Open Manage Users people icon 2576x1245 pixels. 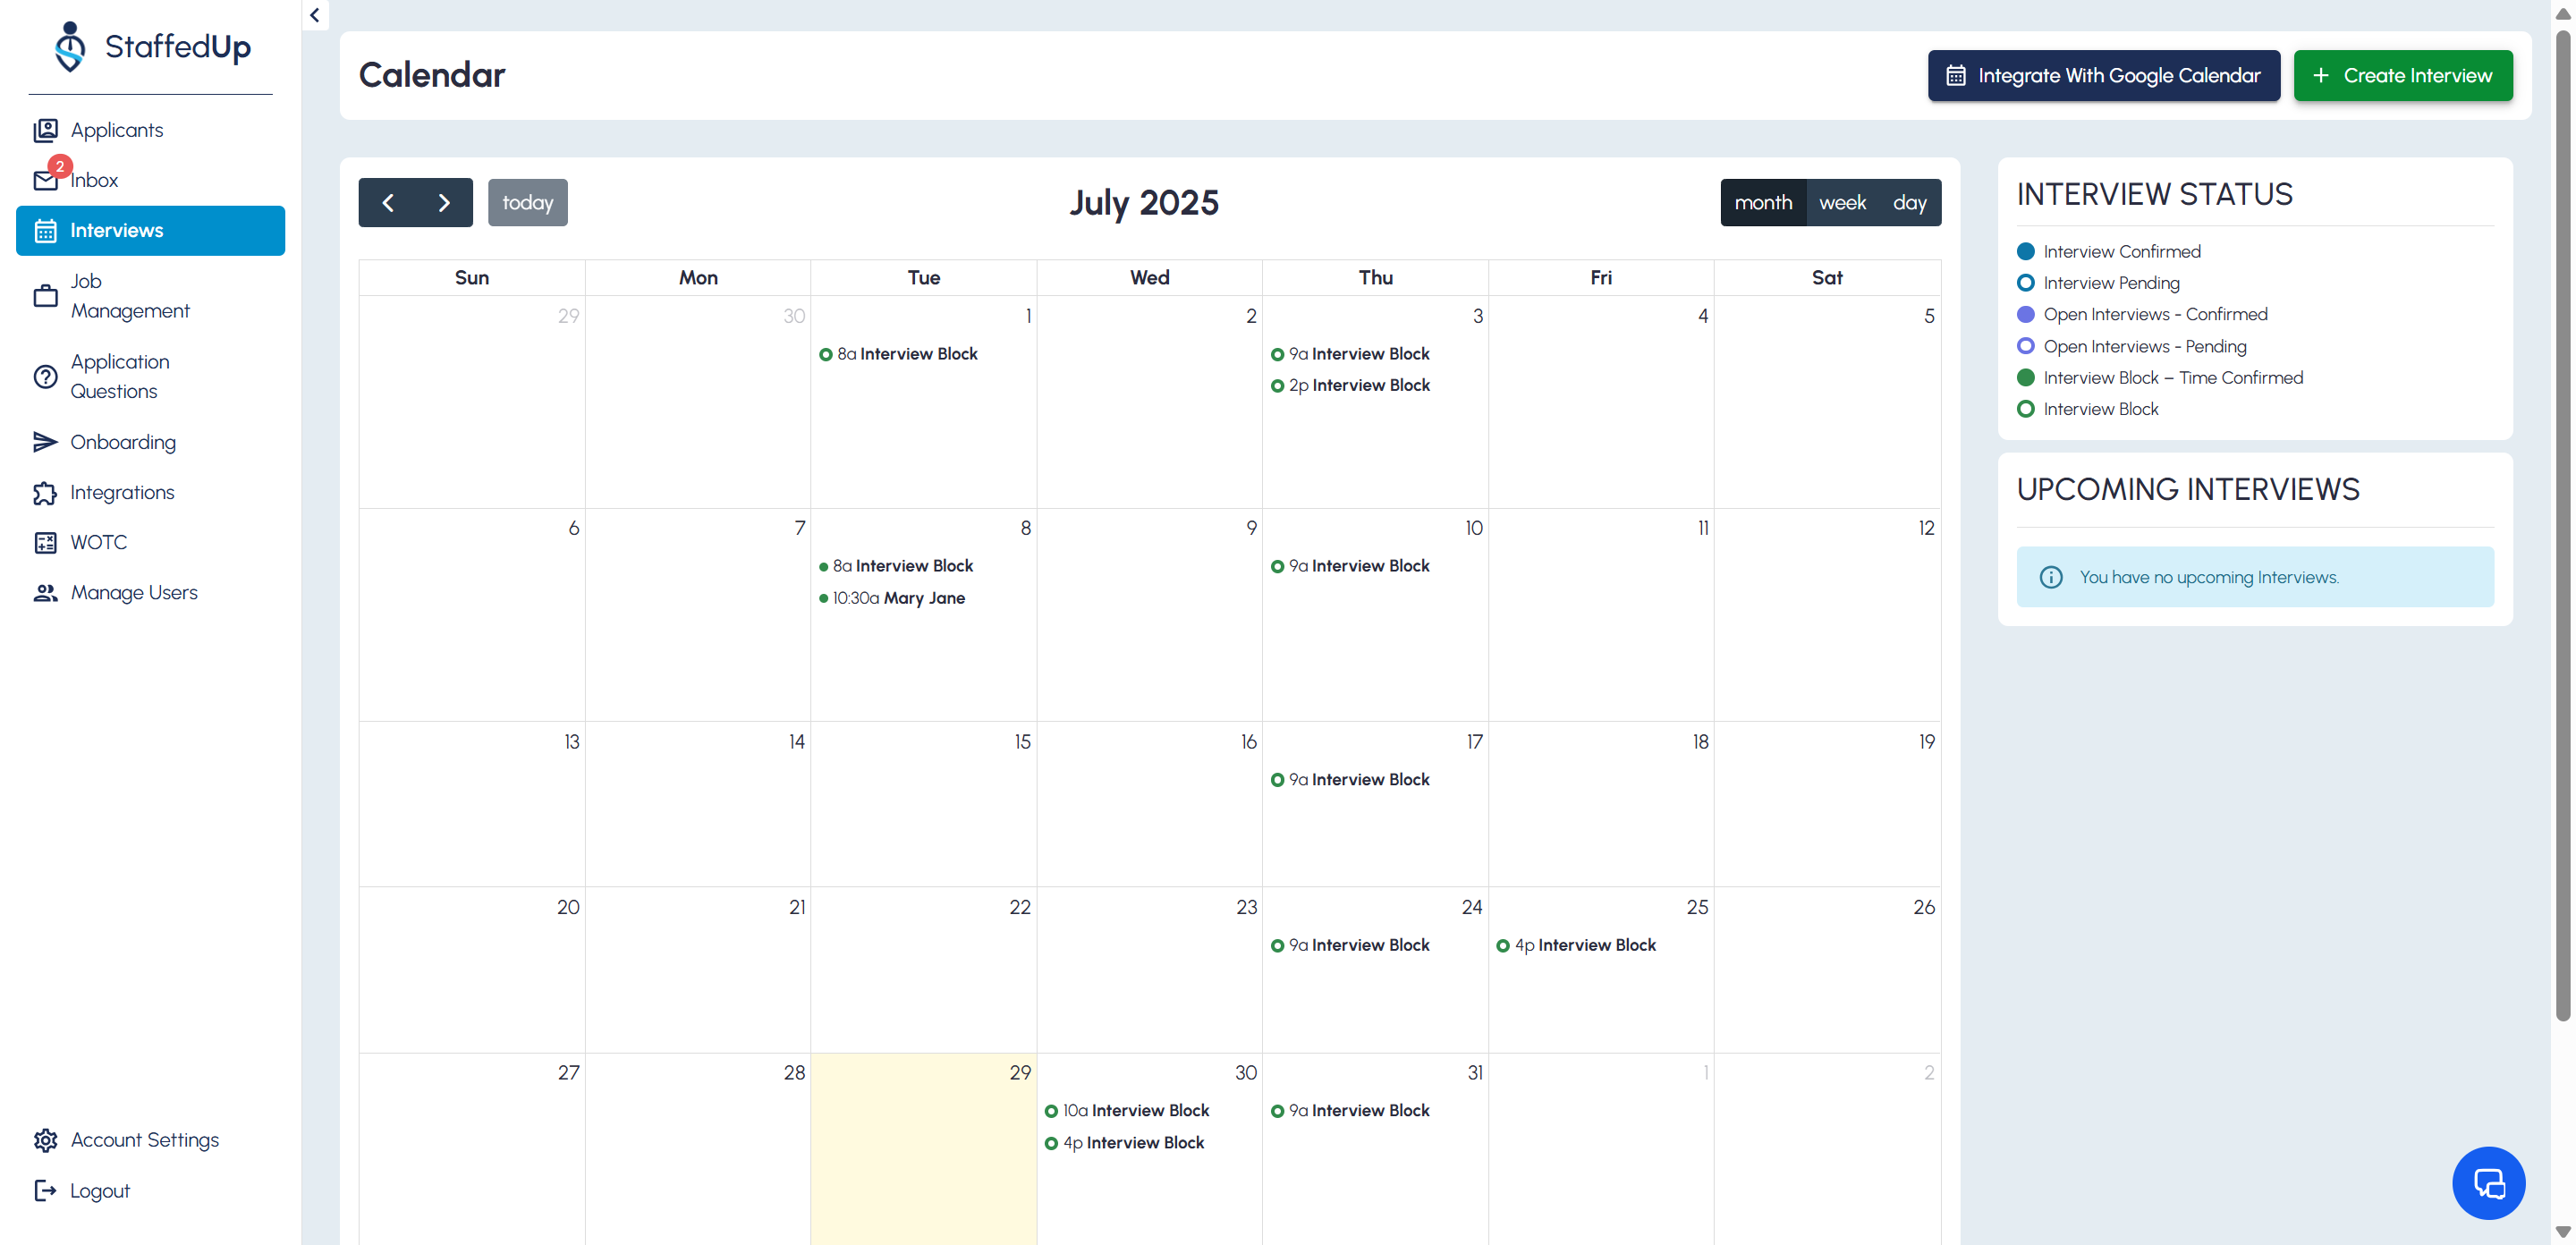pos(45,592)
